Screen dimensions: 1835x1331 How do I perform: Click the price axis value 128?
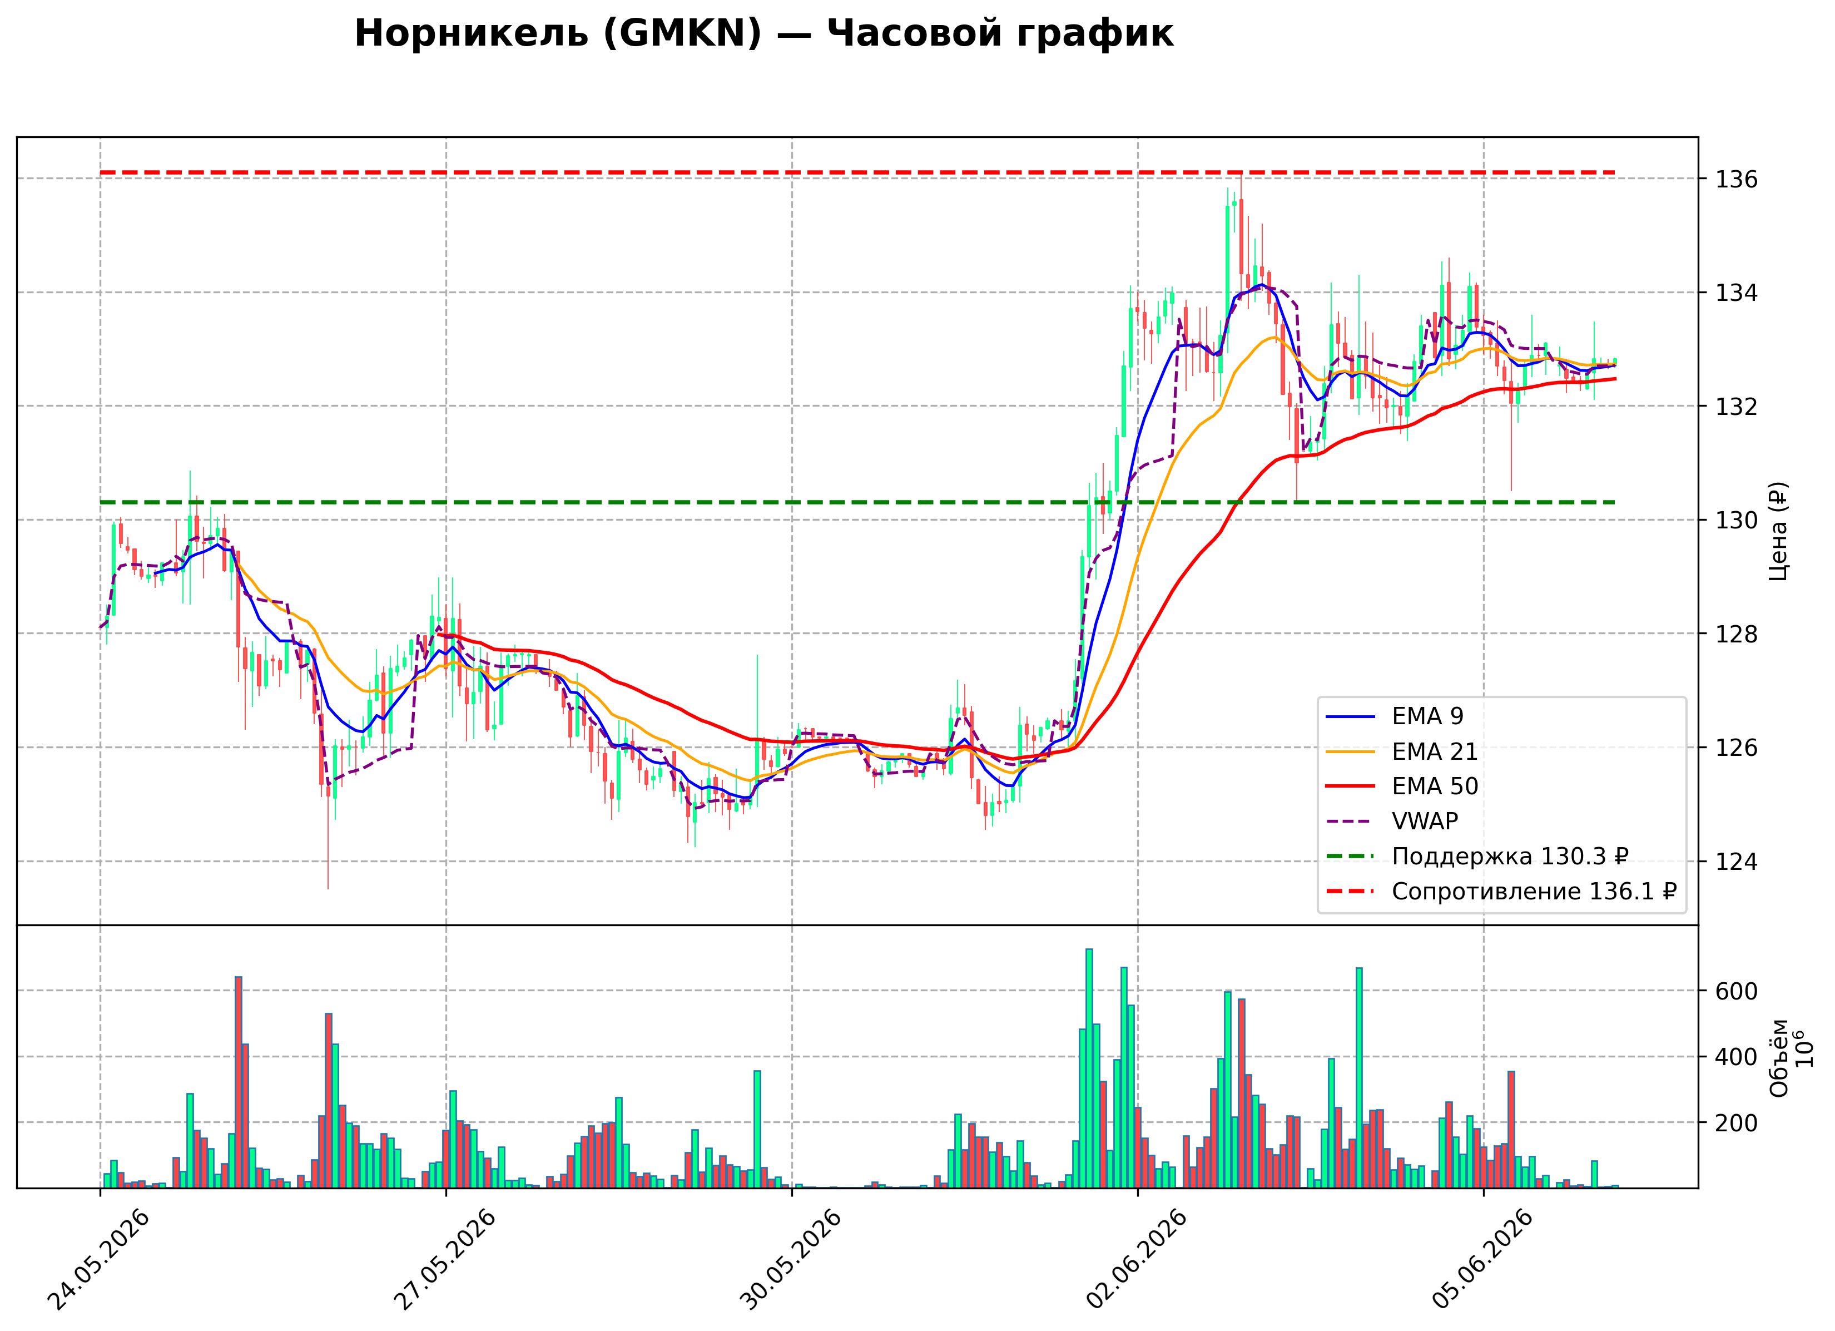[1737, 634]
